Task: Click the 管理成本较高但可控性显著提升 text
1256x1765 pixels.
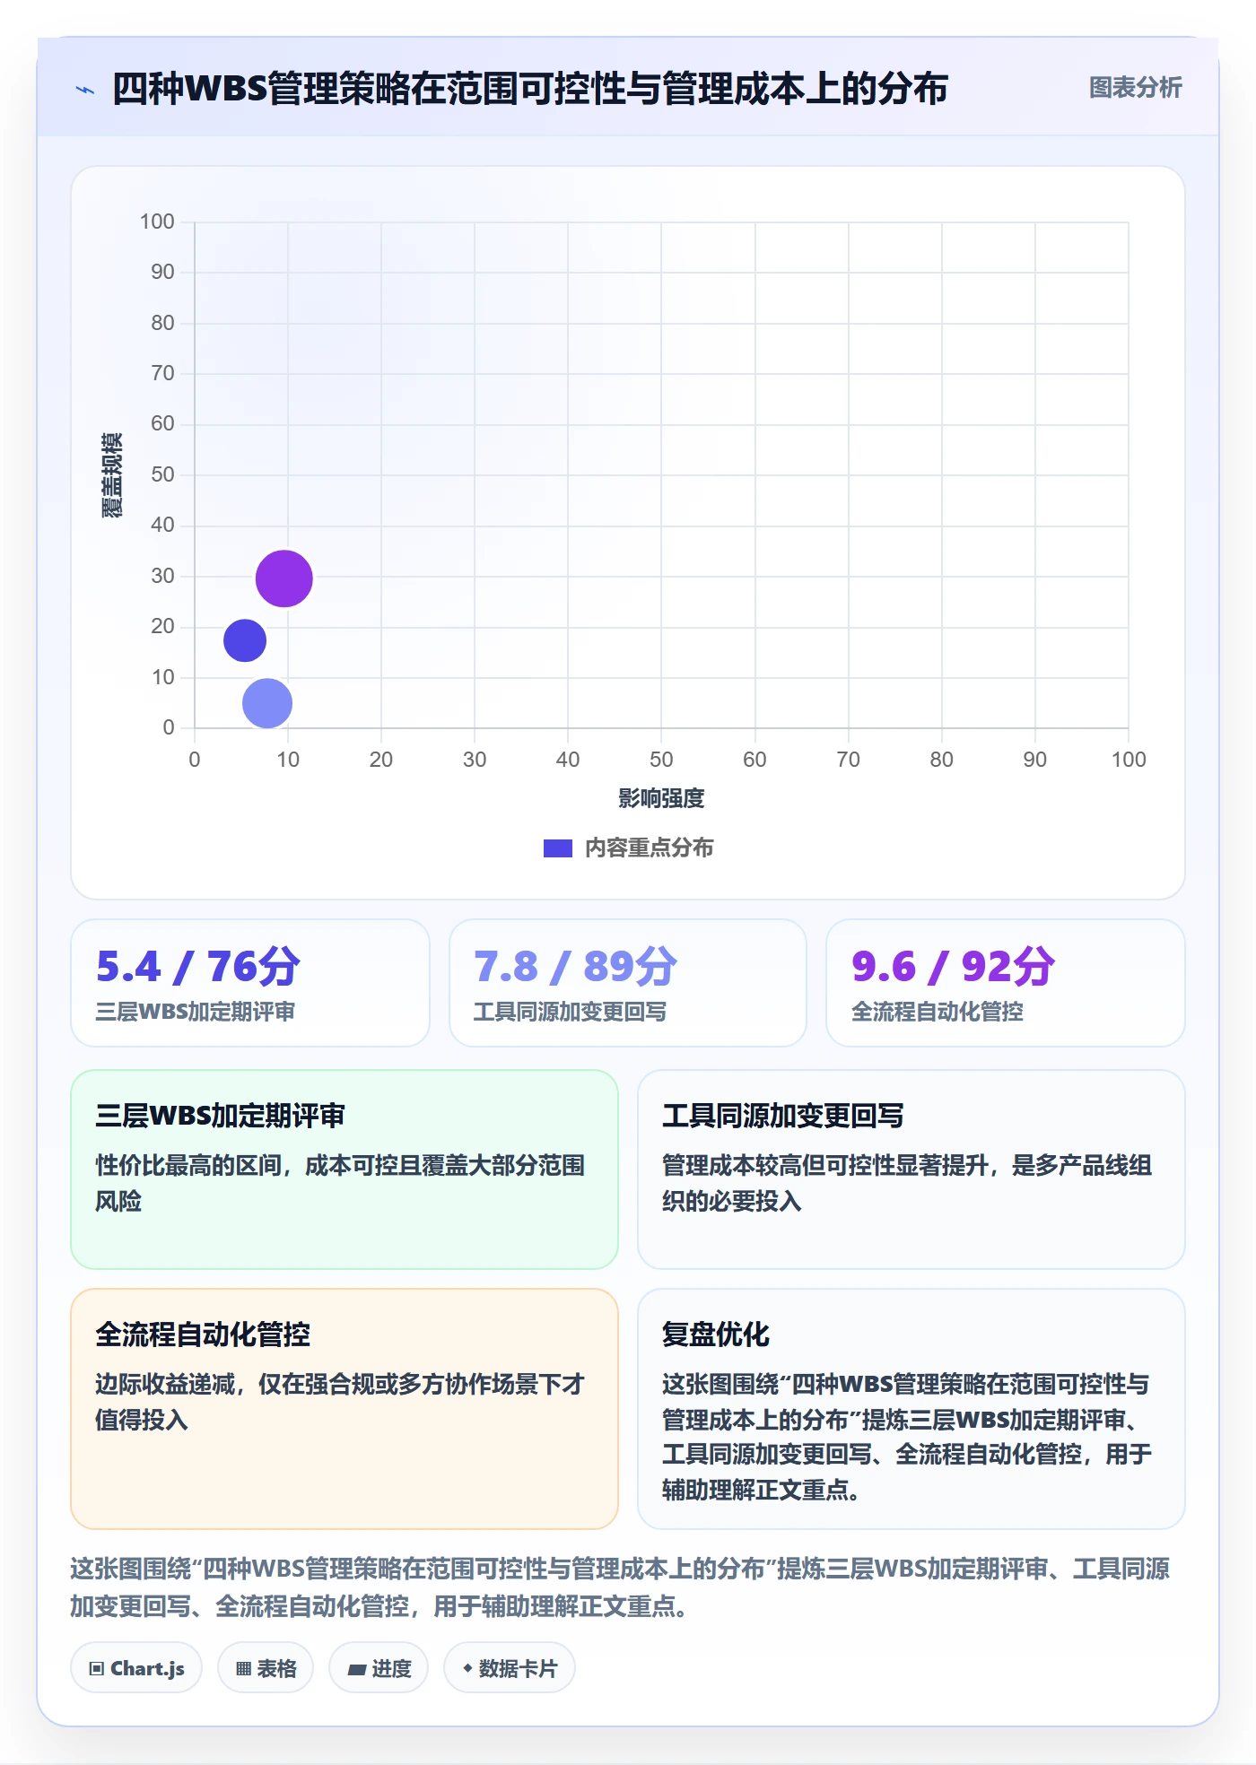Action: tap(907, 1183)
